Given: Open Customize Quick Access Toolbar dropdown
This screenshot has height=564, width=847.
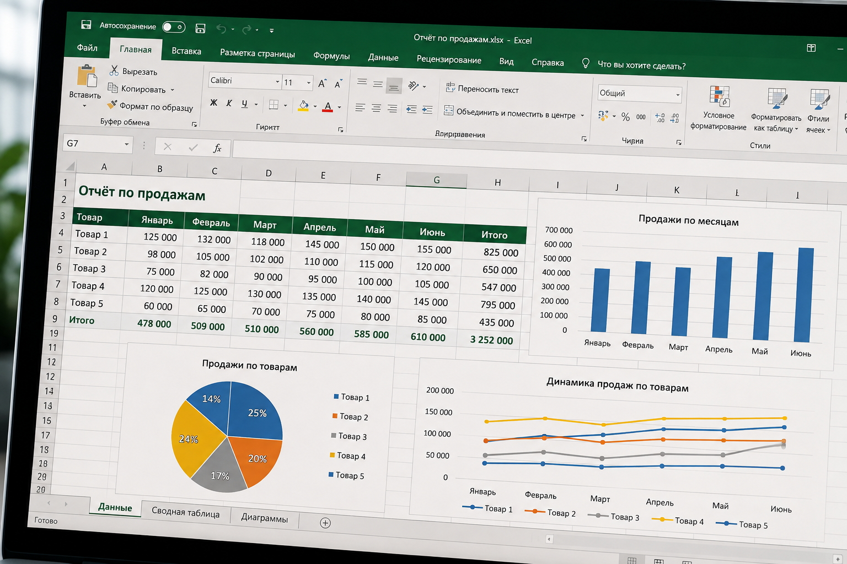Looking at the screenshot, I should click(271, 30).
